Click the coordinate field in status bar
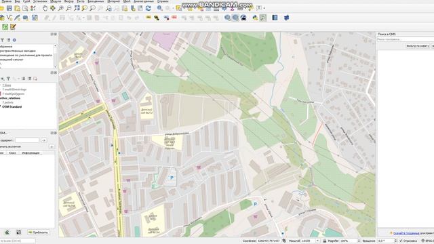The width and height of the screenshot is (434, 244). 269,241
